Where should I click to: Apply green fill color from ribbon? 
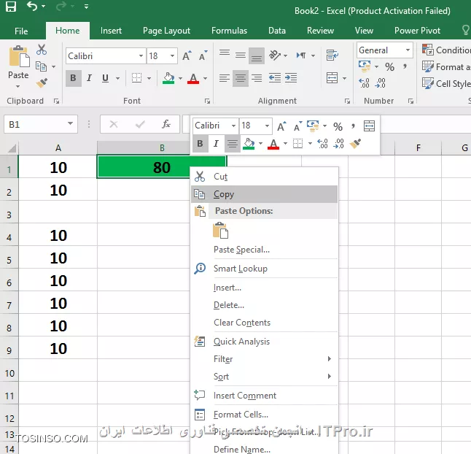168,78
